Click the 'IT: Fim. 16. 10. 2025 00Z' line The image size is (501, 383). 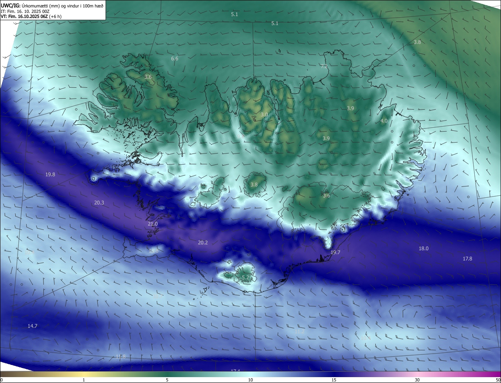click(25, 11)
